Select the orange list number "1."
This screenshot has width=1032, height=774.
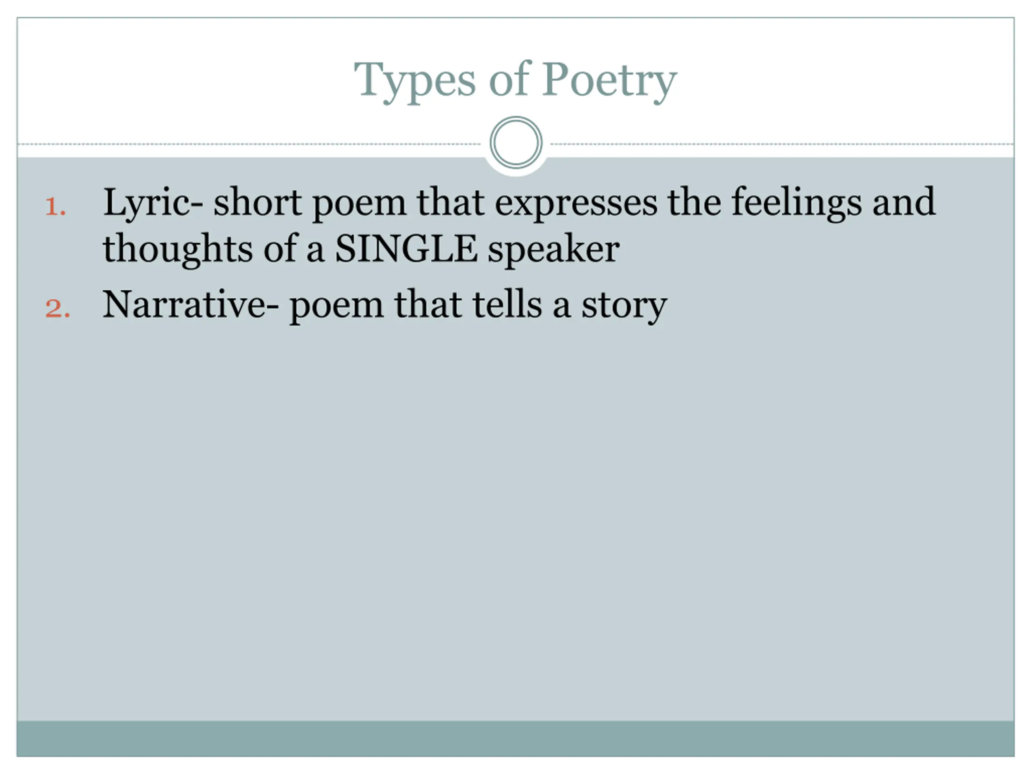click(x=56, y=206)
